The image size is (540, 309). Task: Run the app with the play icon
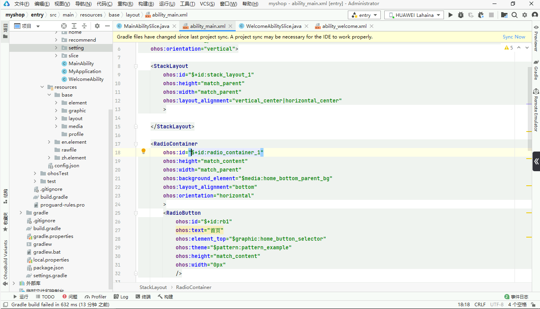click(451, 15)
